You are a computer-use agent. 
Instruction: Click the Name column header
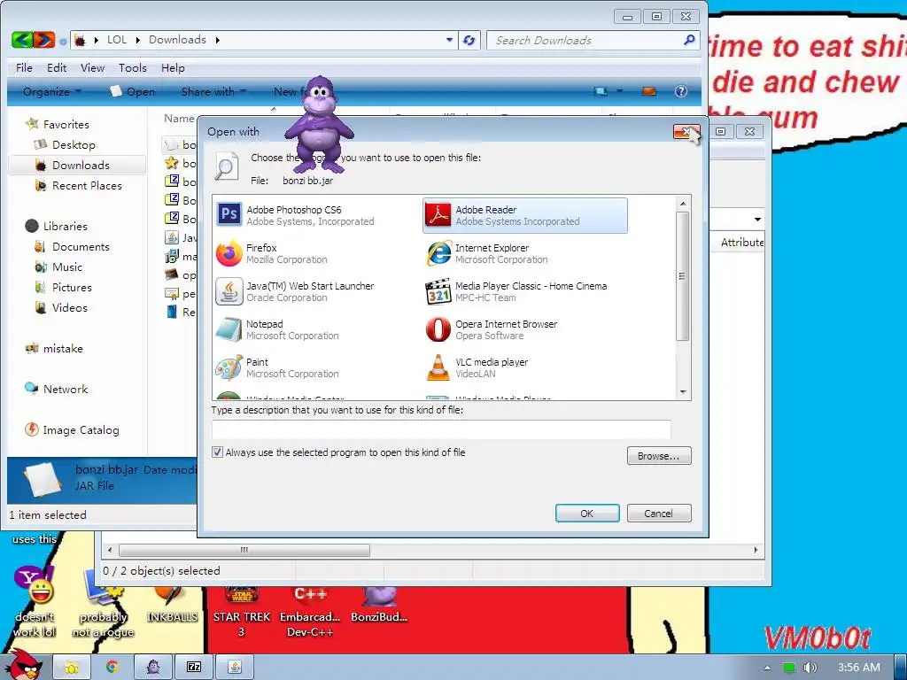(179, 119)
